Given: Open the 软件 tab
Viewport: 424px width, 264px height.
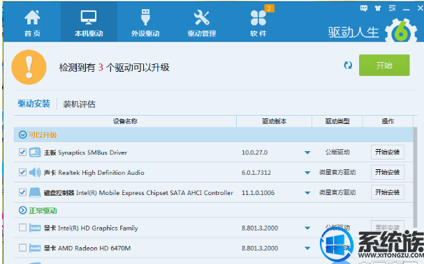Looking at the screenshot, I should pyautogui.click(x=258, y=23).
